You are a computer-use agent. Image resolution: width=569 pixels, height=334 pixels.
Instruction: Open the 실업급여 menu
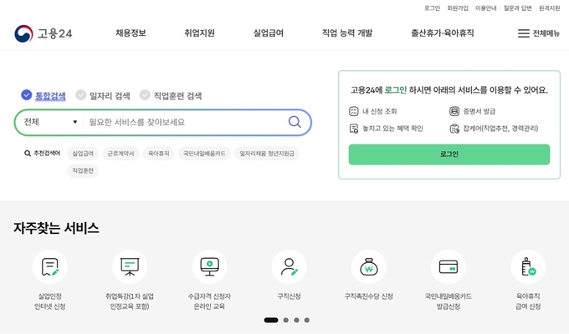click(x=268, y=33)
